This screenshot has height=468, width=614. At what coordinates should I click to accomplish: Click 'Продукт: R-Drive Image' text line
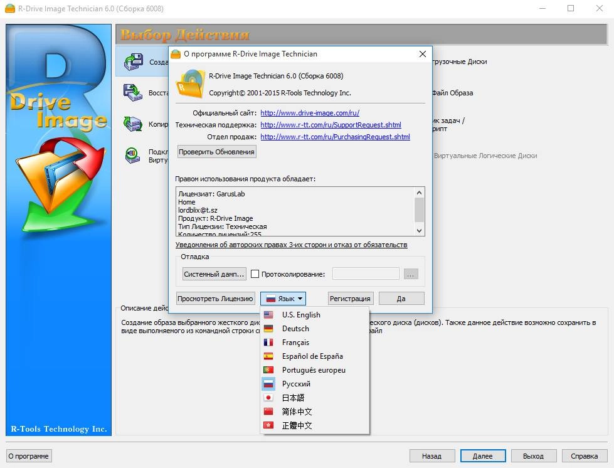point(215,218)
